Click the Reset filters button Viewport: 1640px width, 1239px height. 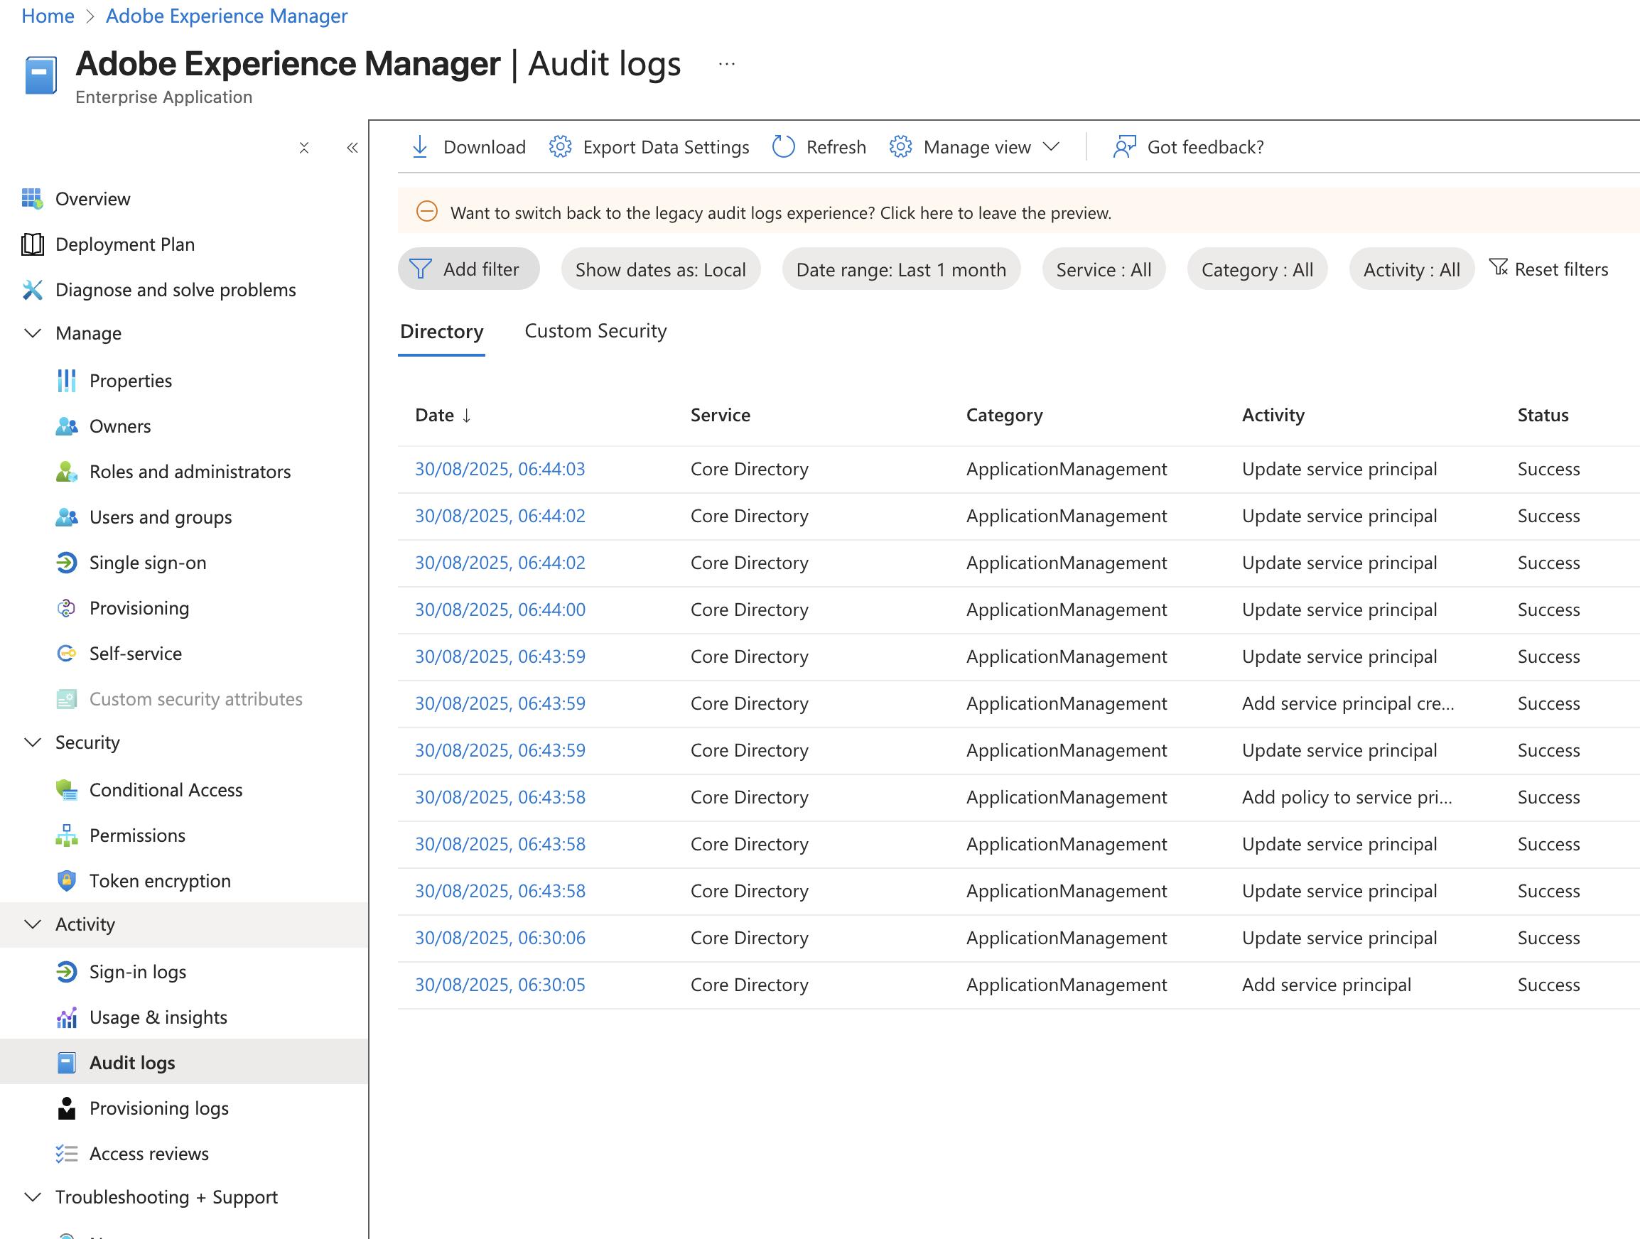1548,269
